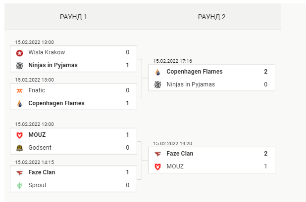306x202 pixels.
Task: Click the Wisla Krakow team logo
Action: click(19, 53)
